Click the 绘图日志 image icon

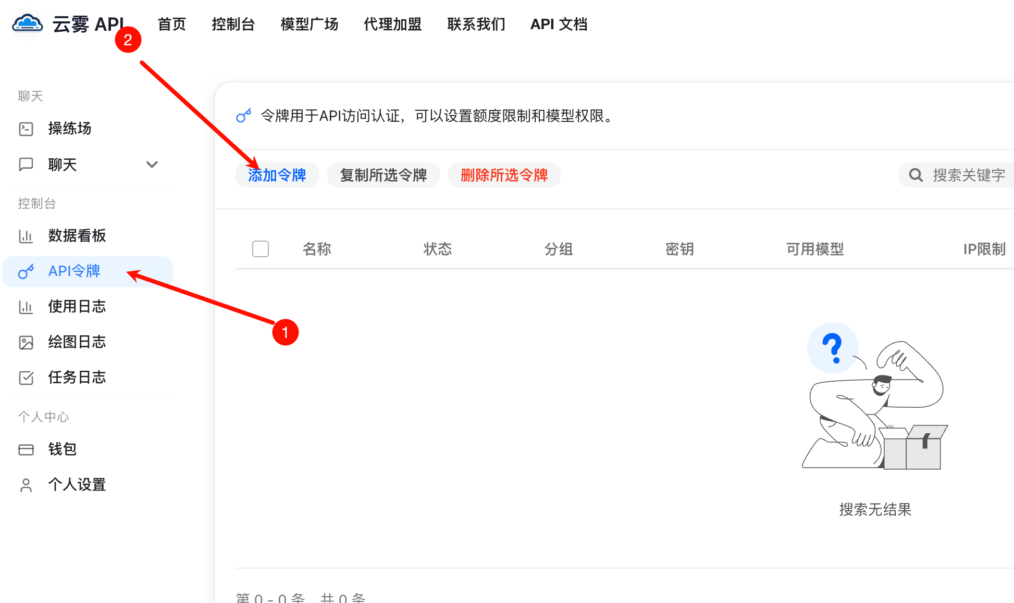[x=26, y=342]
